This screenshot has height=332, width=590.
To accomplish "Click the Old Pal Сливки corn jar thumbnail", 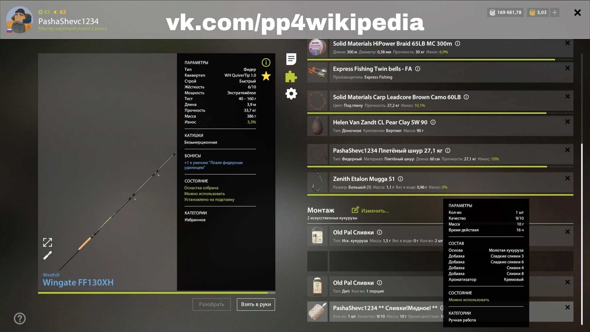I will (x=317, y=236).
